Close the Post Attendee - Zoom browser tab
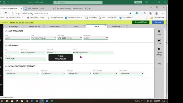This screenshot has height=103, width=183. [53, 9]
